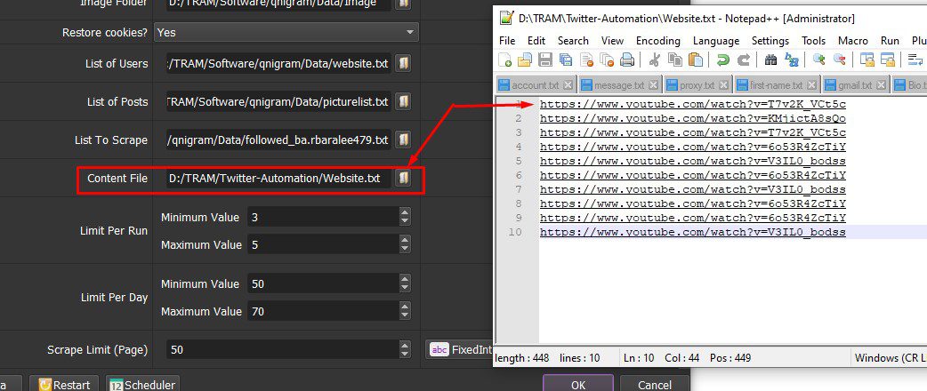Toggle synchronize horizontal scrolling icon

(x=887, y=60)
